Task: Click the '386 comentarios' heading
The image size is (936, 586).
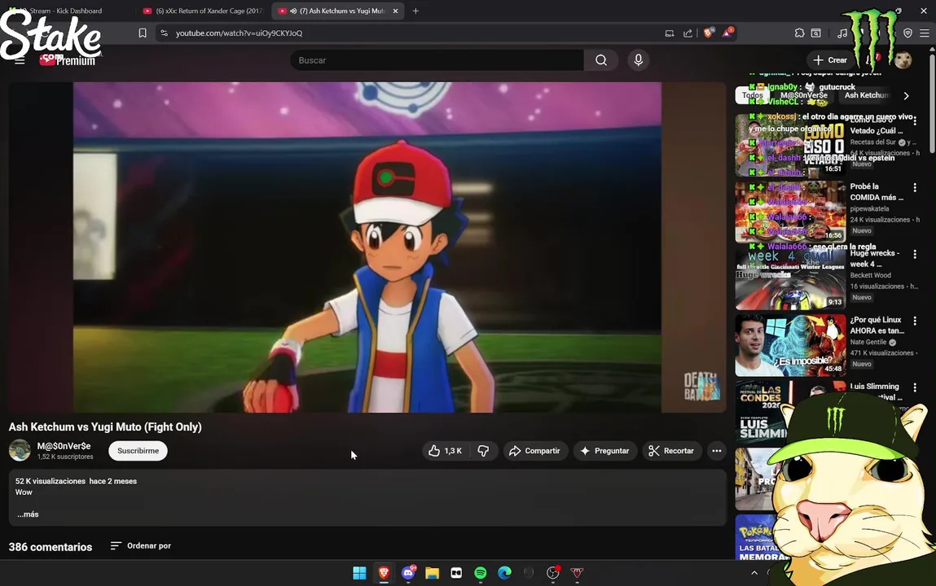Action: pyautogui.click(x=51, y=547)
